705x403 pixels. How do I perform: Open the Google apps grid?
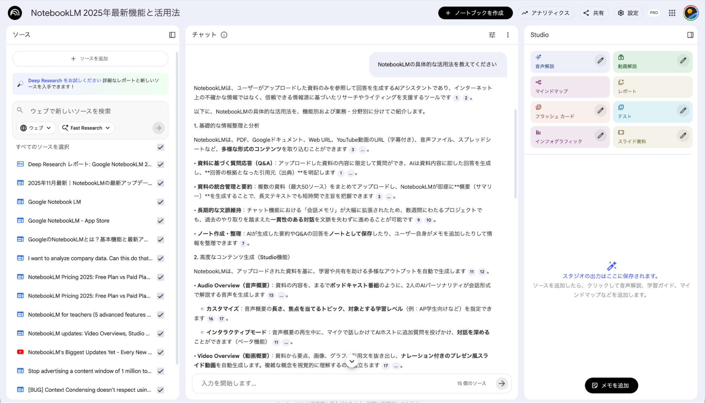[671, 13]
